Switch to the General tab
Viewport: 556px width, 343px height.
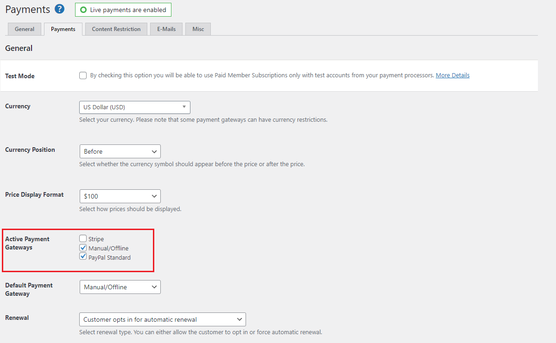pos(25,29)
